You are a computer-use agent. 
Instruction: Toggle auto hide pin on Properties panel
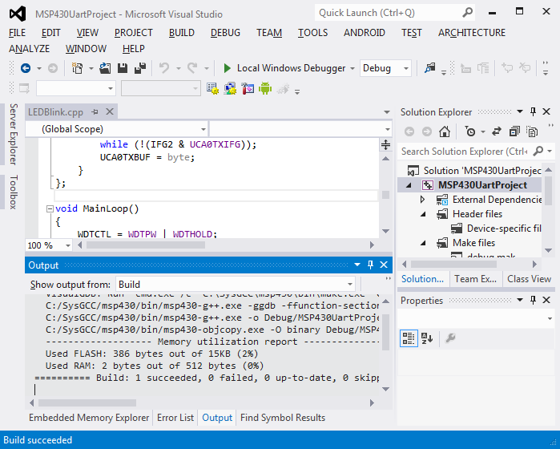[x=534, y=301]
